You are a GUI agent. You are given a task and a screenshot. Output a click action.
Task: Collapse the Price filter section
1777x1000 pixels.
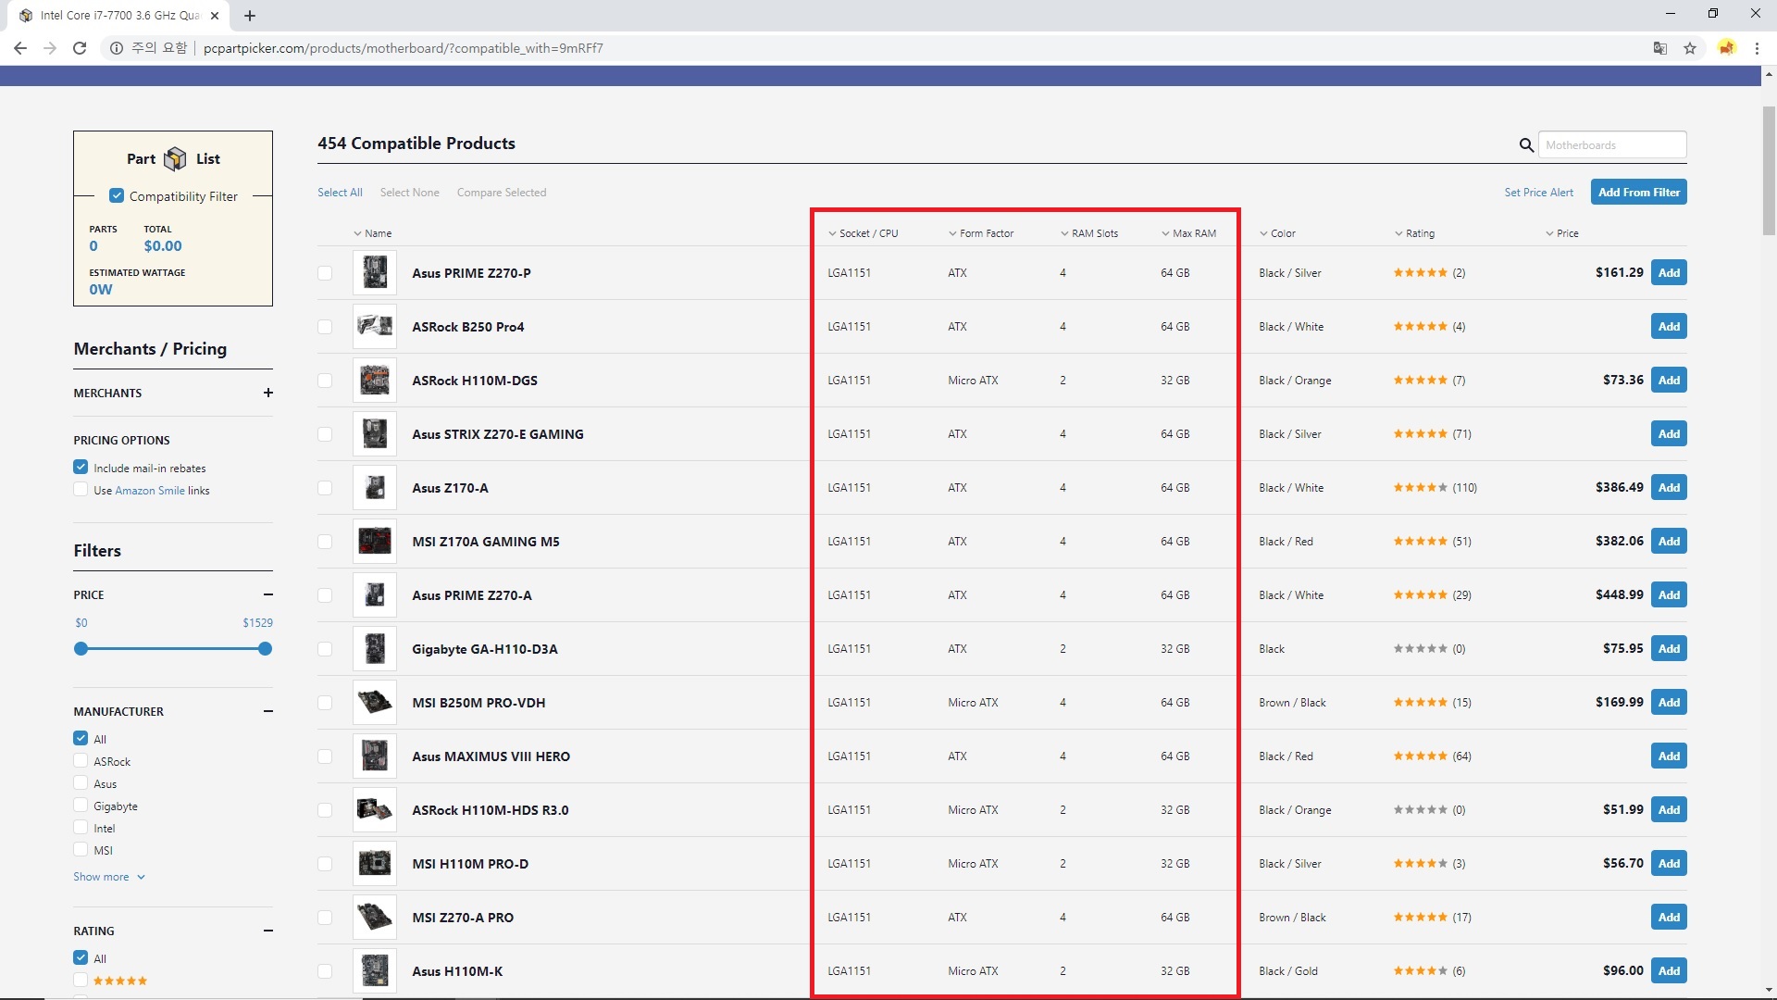coord(268,594)
